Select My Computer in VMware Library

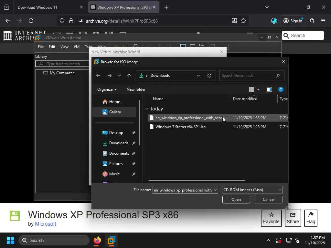(59, 73)
